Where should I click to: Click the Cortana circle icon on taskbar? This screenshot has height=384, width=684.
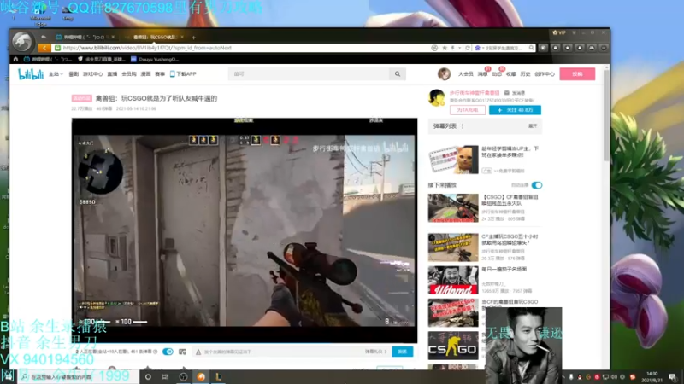pyautogui.click(x=148, y=377)
